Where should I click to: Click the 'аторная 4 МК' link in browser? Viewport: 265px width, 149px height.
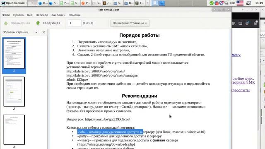(243, 82)
